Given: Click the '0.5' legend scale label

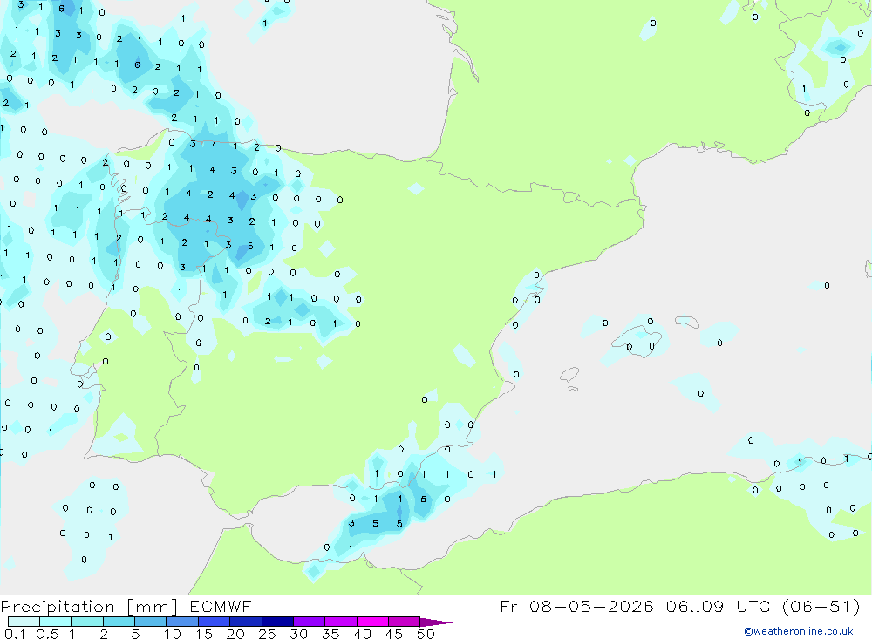Looking at the screenshot, I should [x=48, y=634].
